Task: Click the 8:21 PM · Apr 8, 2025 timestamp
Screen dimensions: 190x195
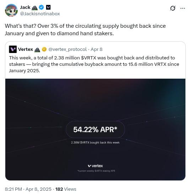Action: coord(28,189)
